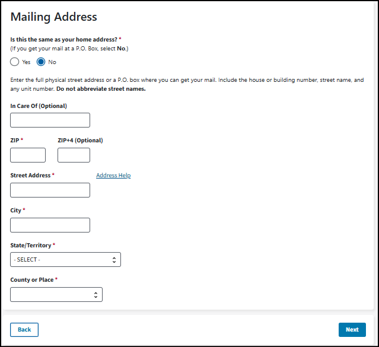
Task: Click the Street Address text field
Action: 50,190
